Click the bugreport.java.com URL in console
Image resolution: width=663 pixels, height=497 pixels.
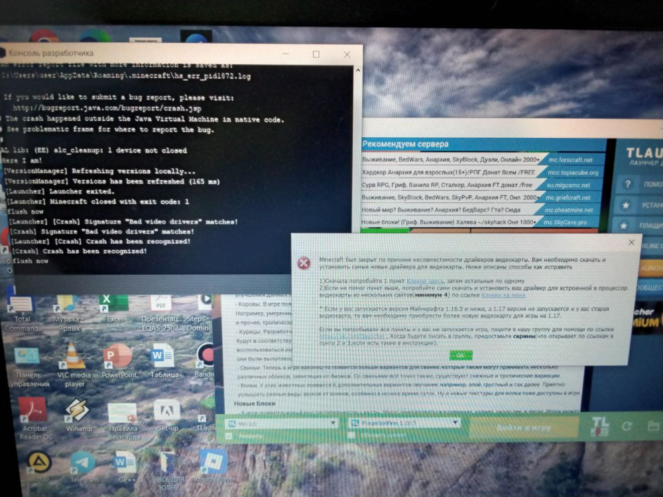(107, 109)
